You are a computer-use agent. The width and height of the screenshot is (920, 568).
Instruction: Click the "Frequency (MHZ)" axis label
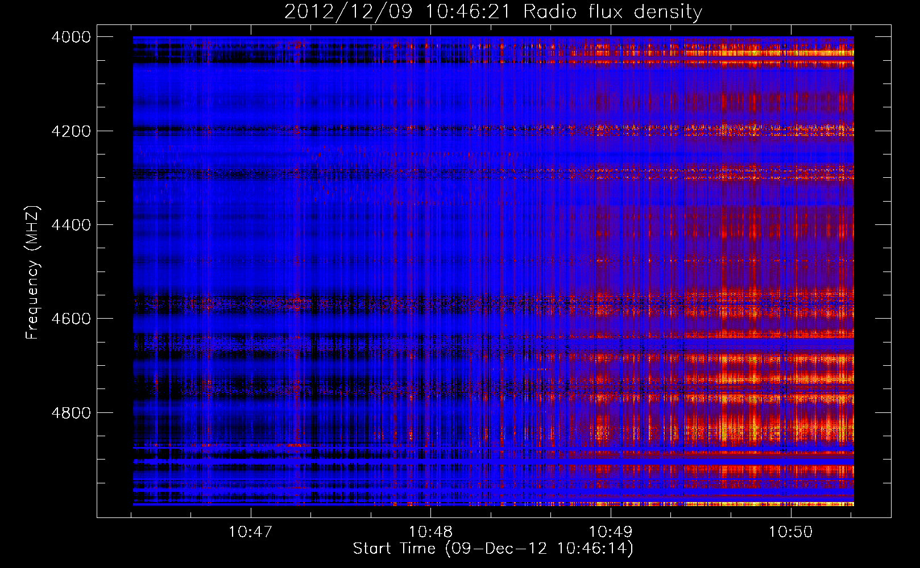(x=32, y=273)
